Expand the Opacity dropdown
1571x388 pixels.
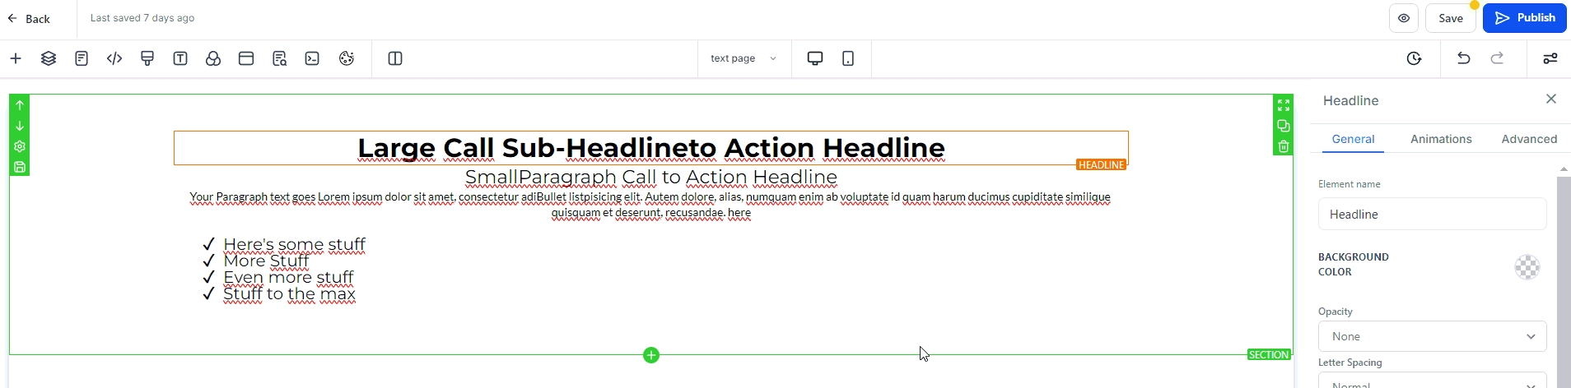pyautogui.click(x=1432, y=336)
